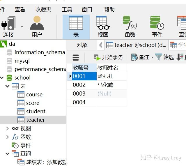Select the mysql database
This screenshot has height=166, width=186.
coord(22,61)
